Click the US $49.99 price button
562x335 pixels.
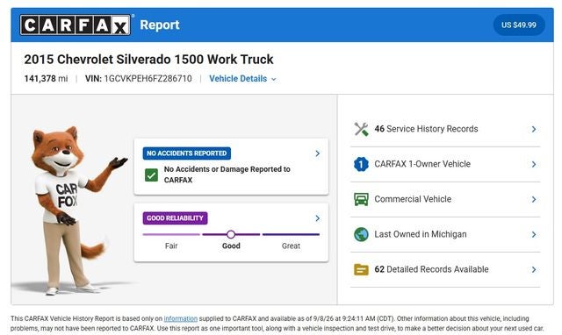tap(519, 25)
